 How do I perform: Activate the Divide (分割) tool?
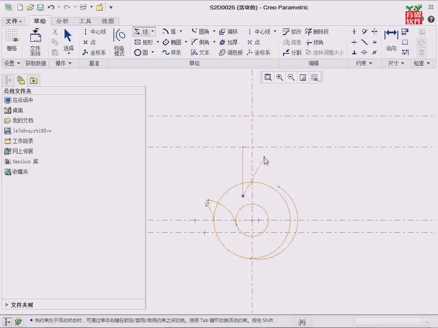292,53
